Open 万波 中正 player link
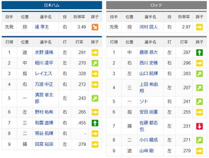 (x=44, y=84)
